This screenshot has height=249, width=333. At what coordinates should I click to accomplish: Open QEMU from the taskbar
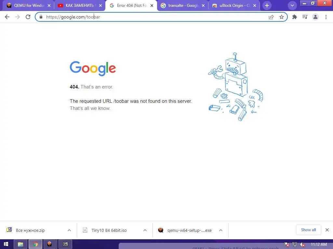point(49,244)
